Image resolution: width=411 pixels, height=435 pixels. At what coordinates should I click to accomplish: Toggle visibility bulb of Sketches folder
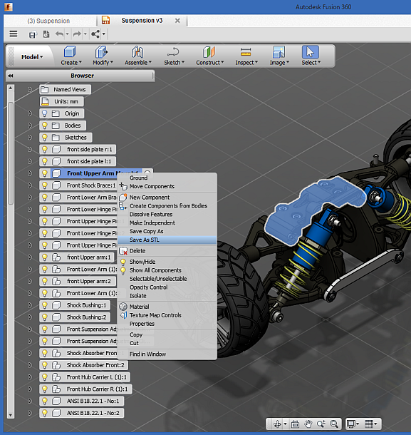44,138
